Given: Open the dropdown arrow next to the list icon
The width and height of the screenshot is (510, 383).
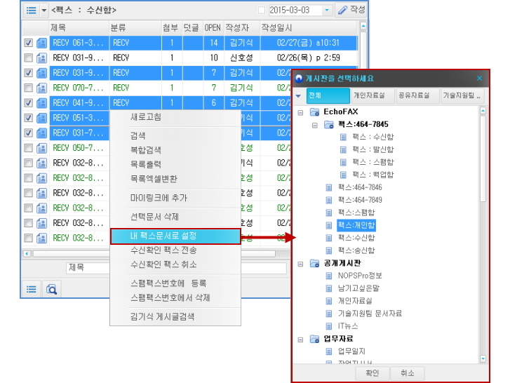Looking at the screenshot, I should pyautogui.click(x=44, y=10).
